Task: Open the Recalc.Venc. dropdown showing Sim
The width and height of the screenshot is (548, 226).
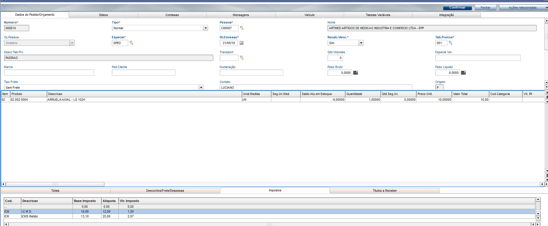Action: (x=361, y=43)
